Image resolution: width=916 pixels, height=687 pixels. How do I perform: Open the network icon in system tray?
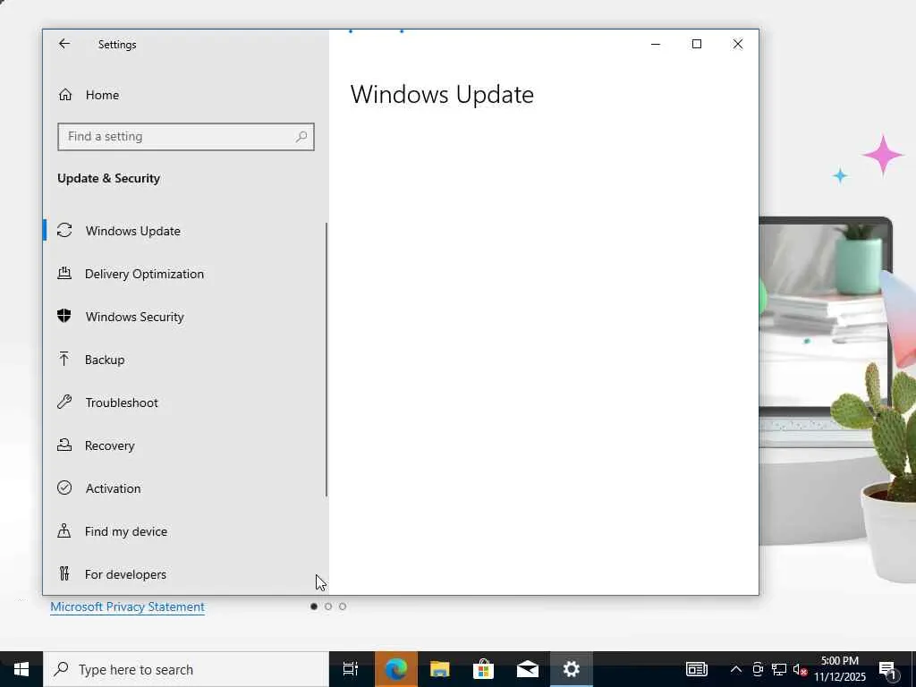pos(779,669)
